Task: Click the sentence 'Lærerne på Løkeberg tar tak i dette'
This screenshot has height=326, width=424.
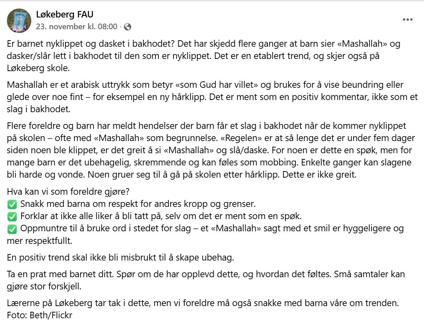Action: pyautogui.click(x=203, y=303)
